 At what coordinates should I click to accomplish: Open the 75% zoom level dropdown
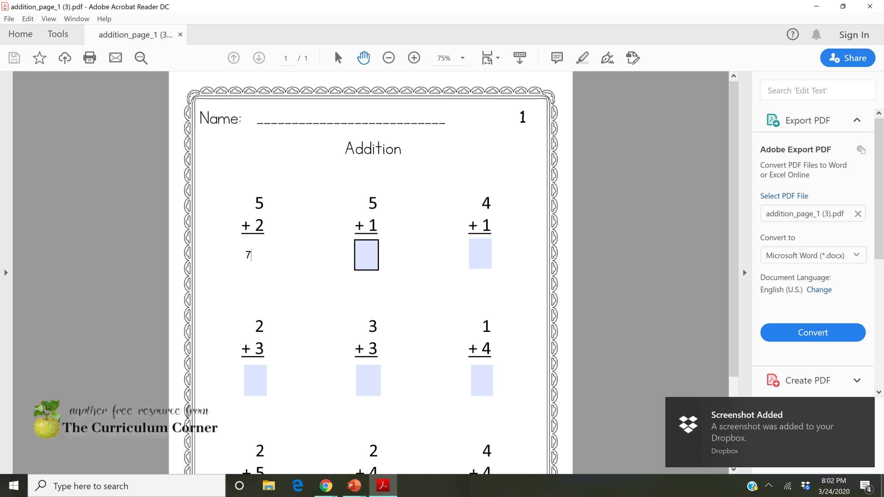pos(462,58)
